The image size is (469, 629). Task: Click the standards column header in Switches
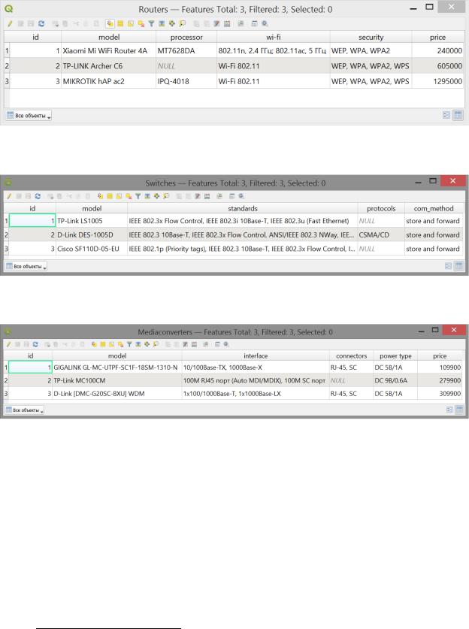(242, 209)
